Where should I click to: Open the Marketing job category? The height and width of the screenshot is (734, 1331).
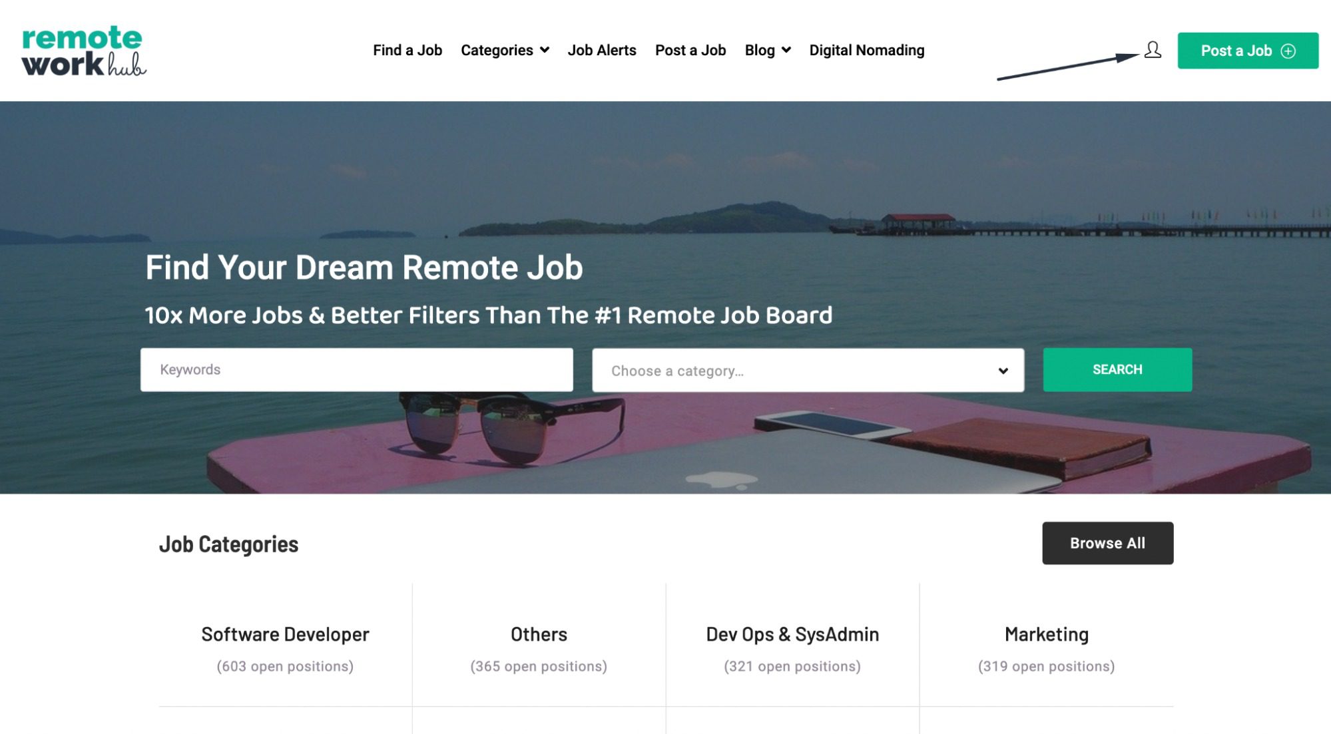point(1046,634)
